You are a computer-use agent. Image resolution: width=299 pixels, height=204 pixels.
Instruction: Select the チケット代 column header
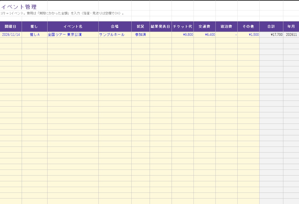[183, 27]
